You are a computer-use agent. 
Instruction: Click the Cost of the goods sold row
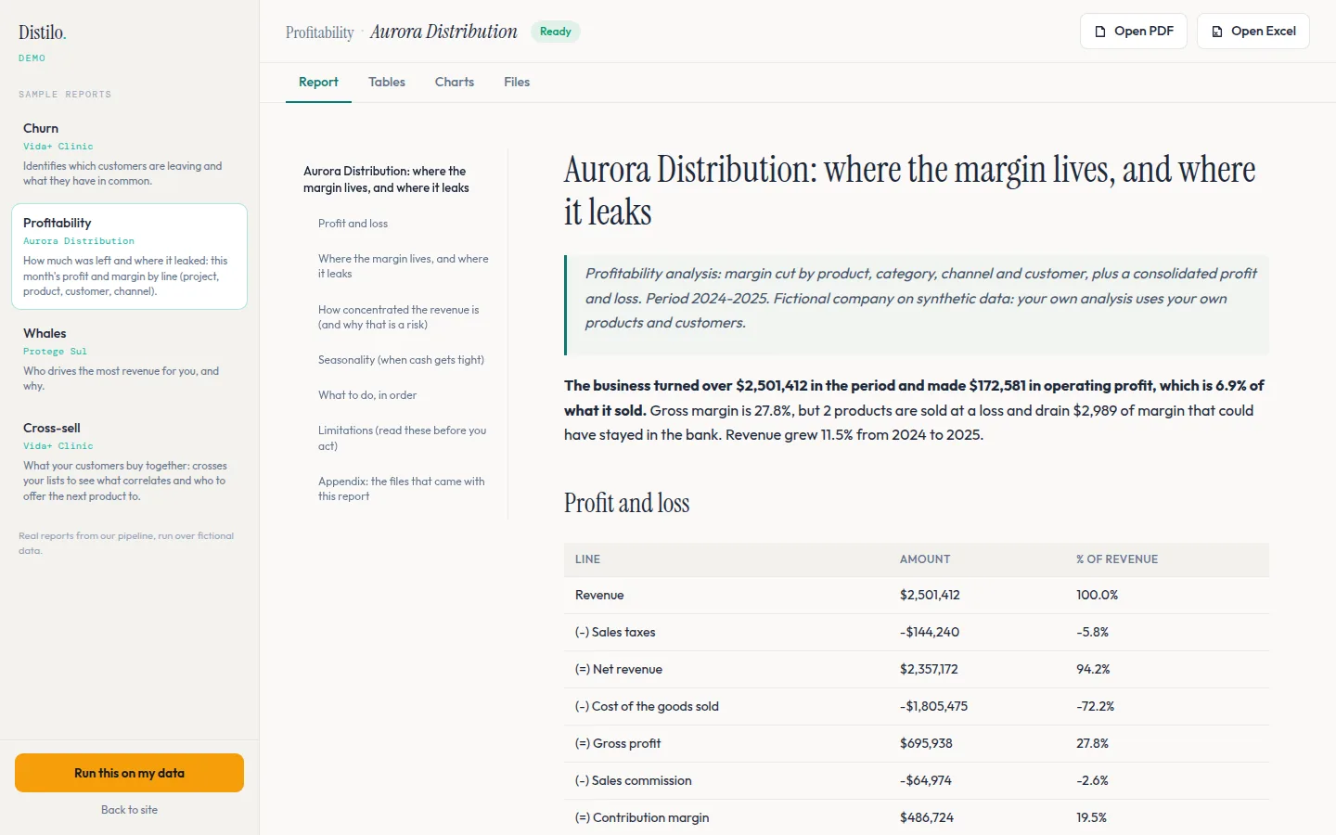point(917,707)
